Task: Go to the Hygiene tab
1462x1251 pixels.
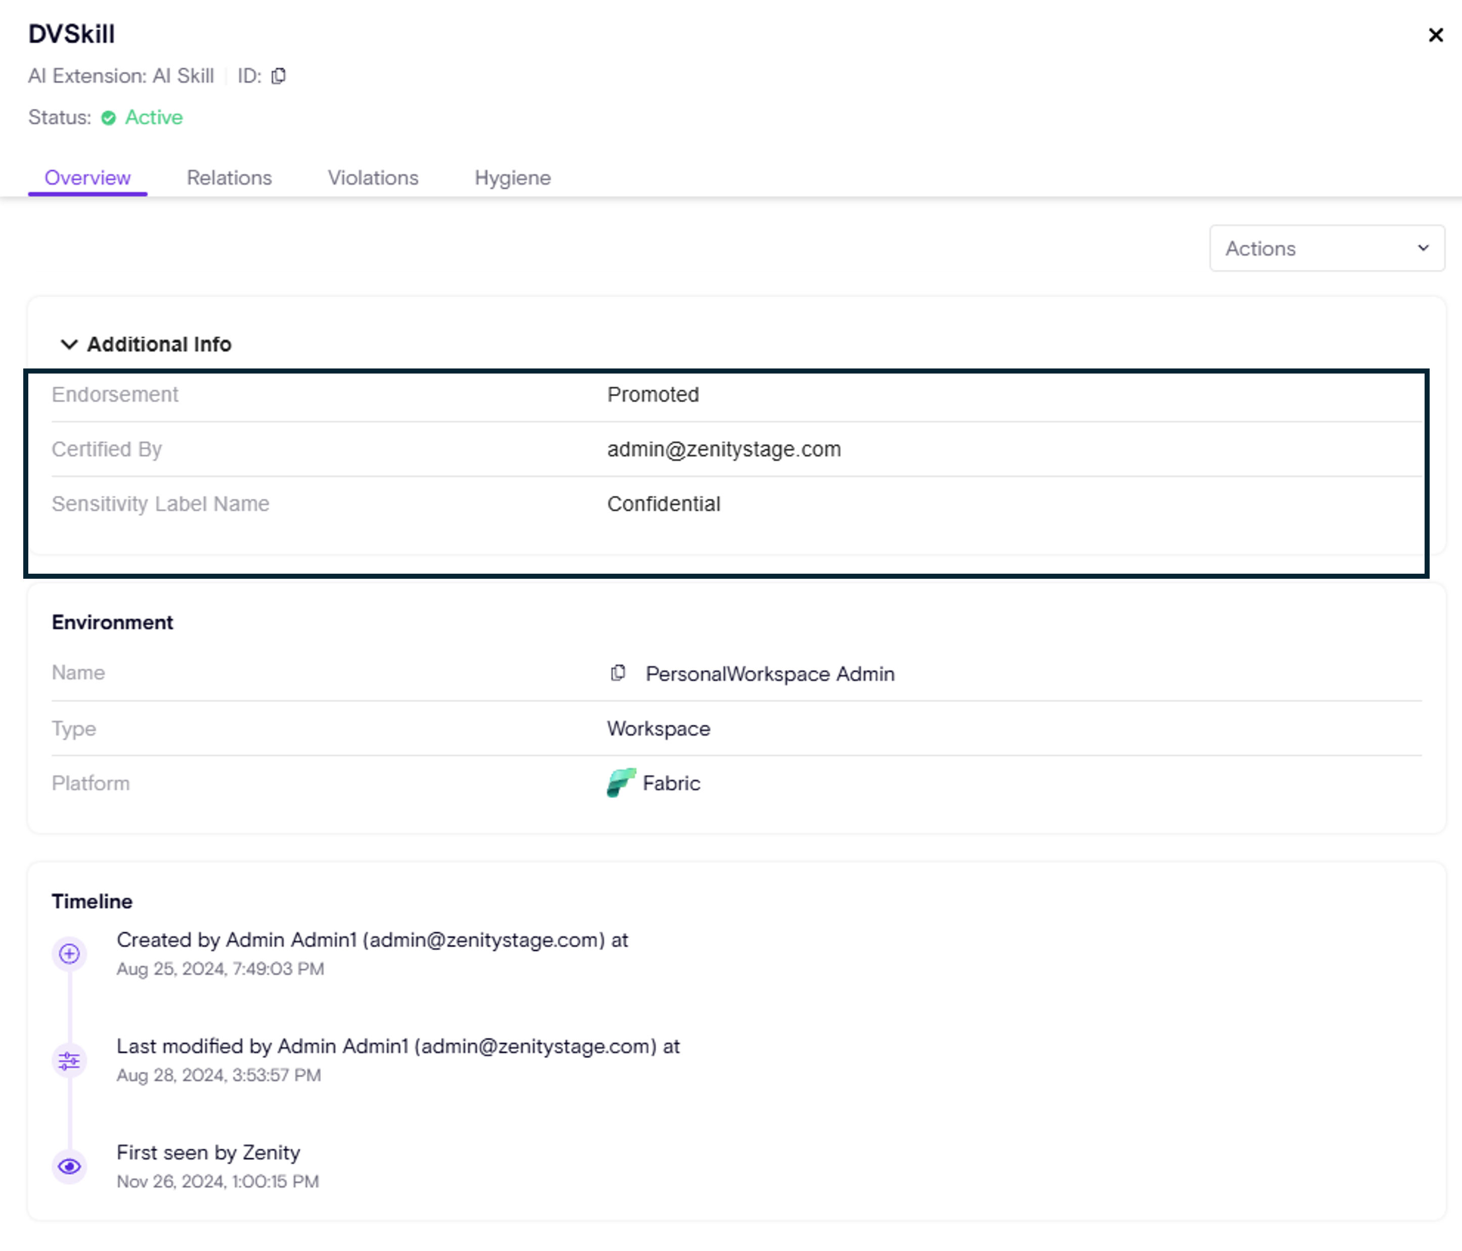Action: point(512,178)
